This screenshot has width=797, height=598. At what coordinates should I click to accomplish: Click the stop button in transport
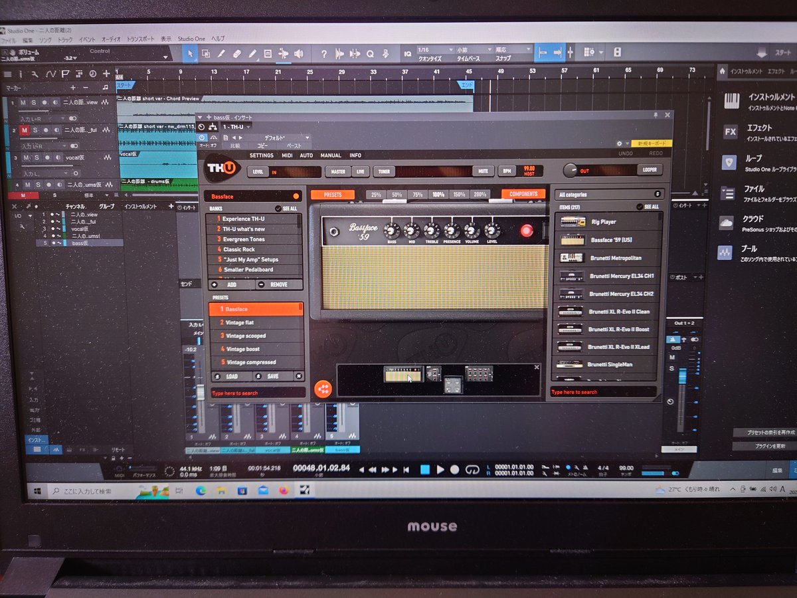[x=425, y=470]
